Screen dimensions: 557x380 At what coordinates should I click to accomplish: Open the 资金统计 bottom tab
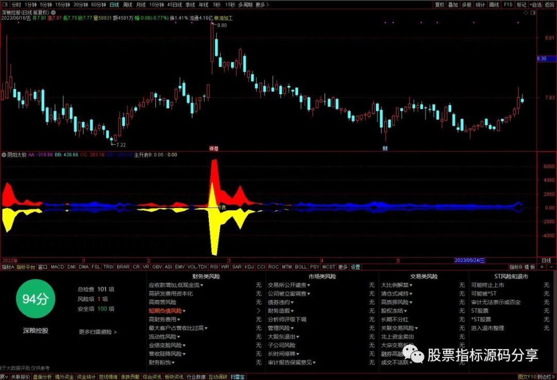(86, 377)
